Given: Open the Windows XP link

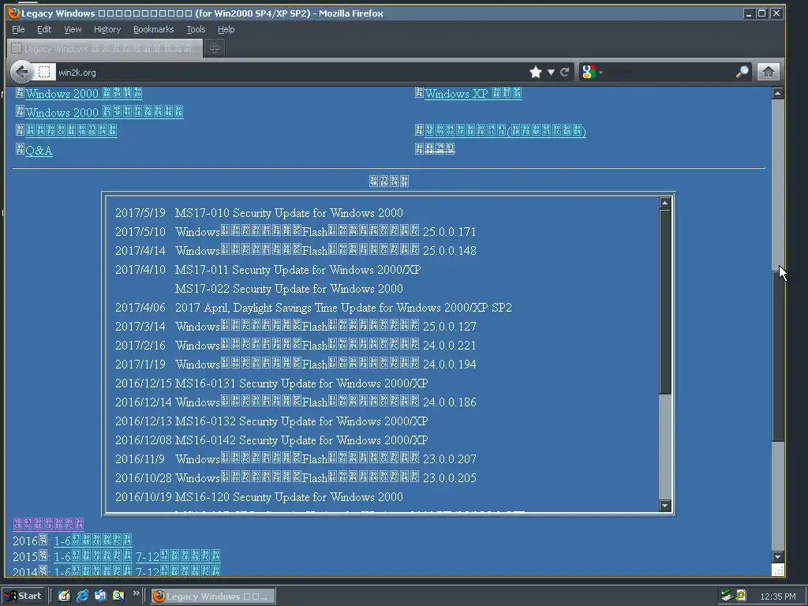Looking at the screenshot, I should pyautogui.click(x=473, y=93).
